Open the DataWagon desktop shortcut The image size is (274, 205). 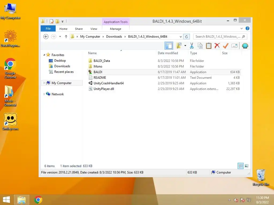pyautogui.click(x=10, y=38)
